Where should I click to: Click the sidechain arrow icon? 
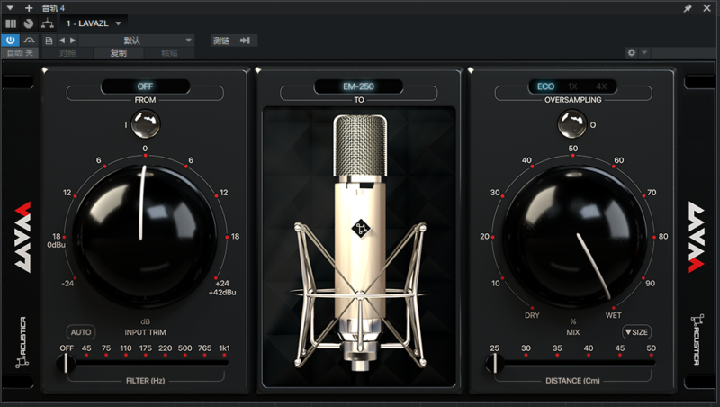click(x=247, y=41)
